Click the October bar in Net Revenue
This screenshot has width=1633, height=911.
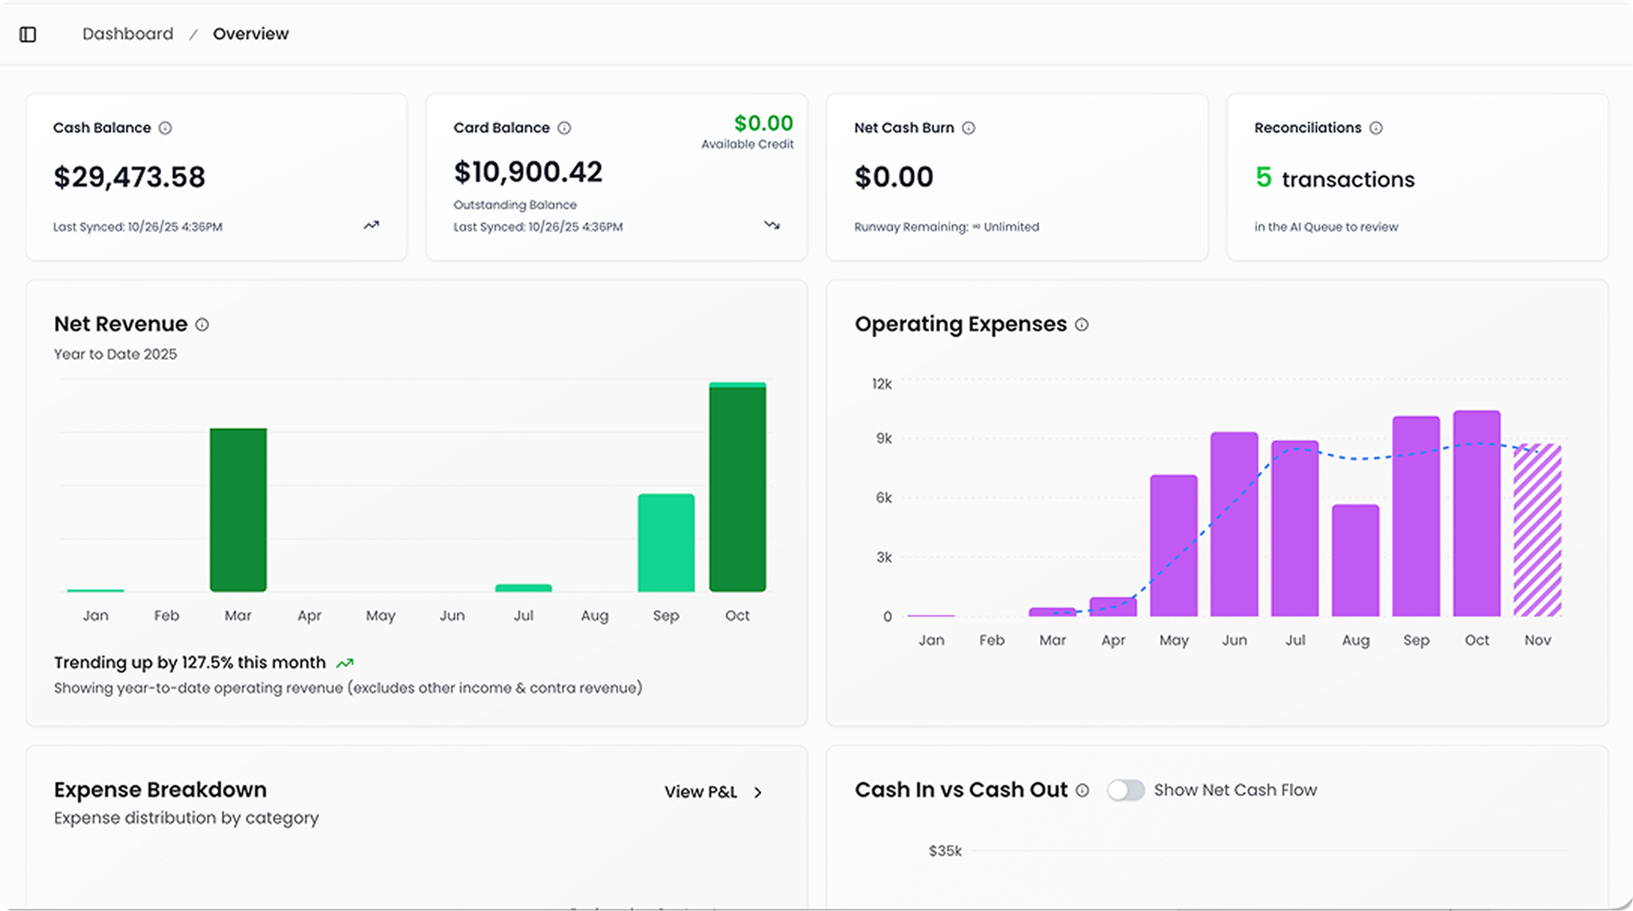point(737,488)
